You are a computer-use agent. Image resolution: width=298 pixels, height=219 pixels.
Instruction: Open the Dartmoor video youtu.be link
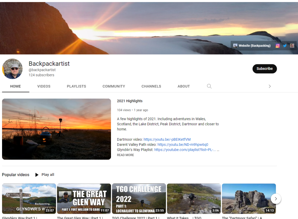[167, 139]
